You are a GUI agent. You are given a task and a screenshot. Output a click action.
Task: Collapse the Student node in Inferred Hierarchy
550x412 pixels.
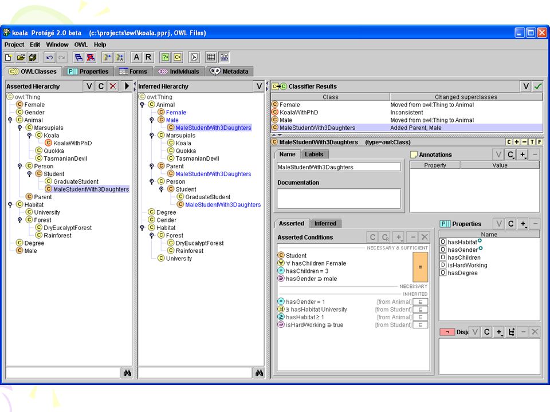[162, 189]
